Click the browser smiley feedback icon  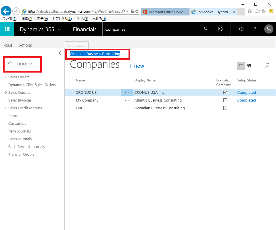(x=271, y=11)
